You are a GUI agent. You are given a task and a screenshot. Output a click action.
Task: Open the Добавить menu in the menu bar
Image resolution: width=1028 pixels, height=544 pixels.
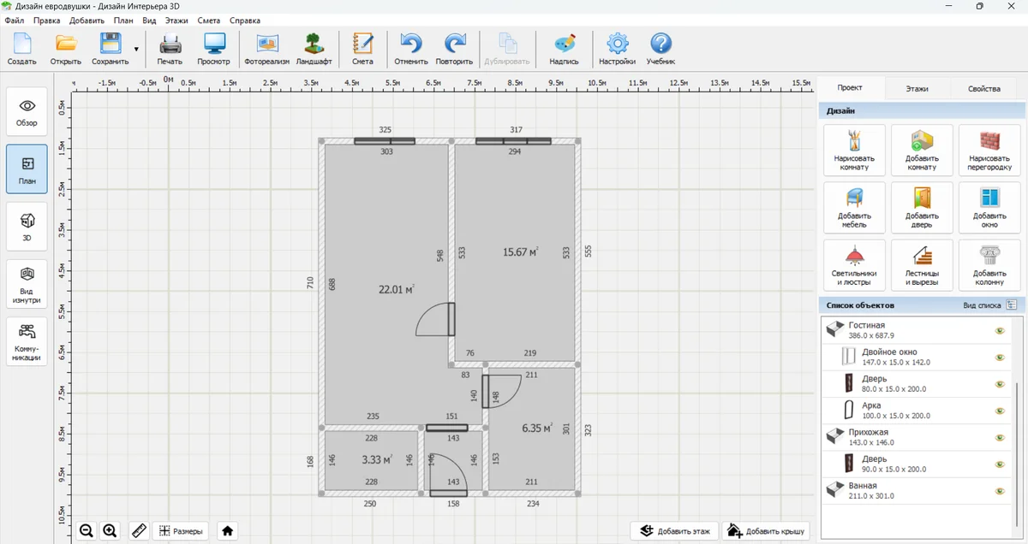coord(87,20)
